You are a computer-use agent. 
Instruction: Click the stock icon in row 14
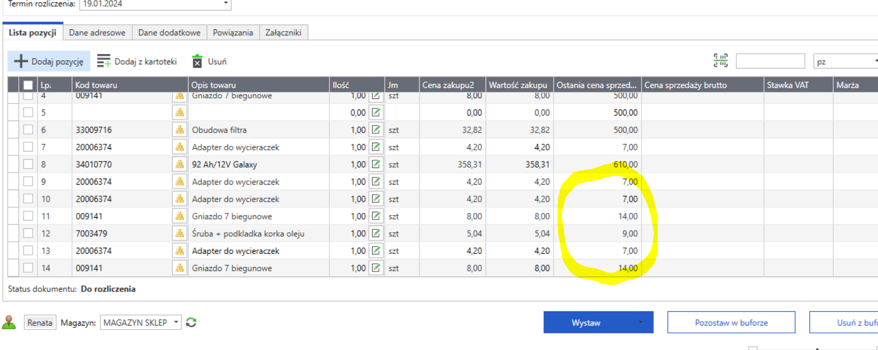click(x=179, y=268)
